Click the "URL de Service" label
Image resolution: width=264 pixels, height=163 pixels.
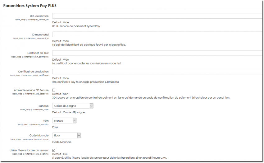point(39,16)
